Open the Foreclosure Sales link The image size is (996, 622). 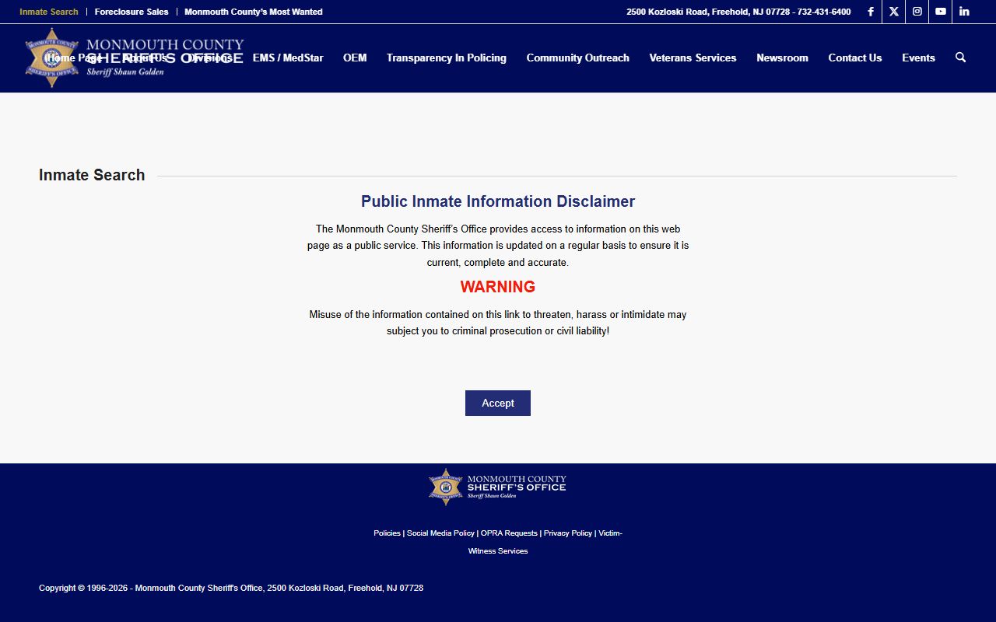[x=132, y=12]
